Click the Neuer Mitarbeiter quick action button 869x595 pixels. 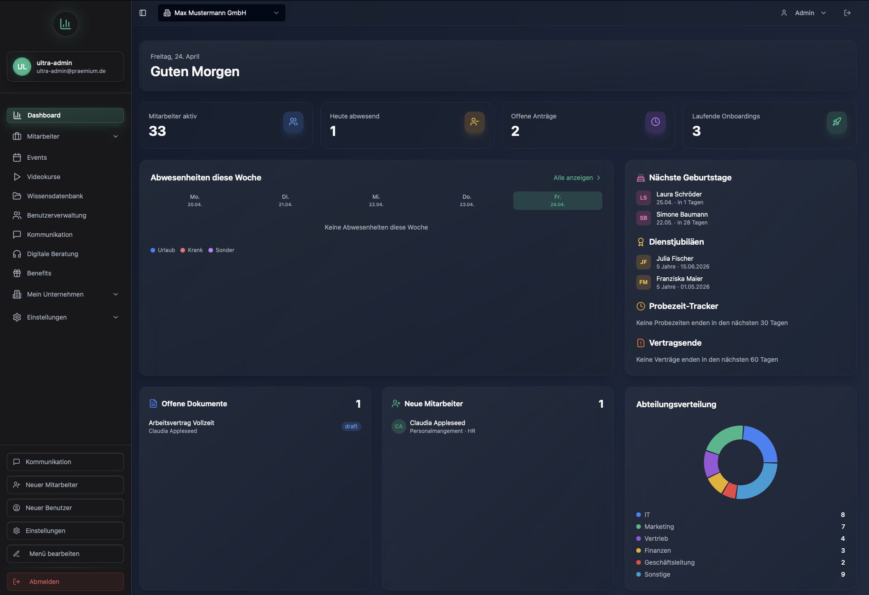pyautogui.click(x=65, y=485)
